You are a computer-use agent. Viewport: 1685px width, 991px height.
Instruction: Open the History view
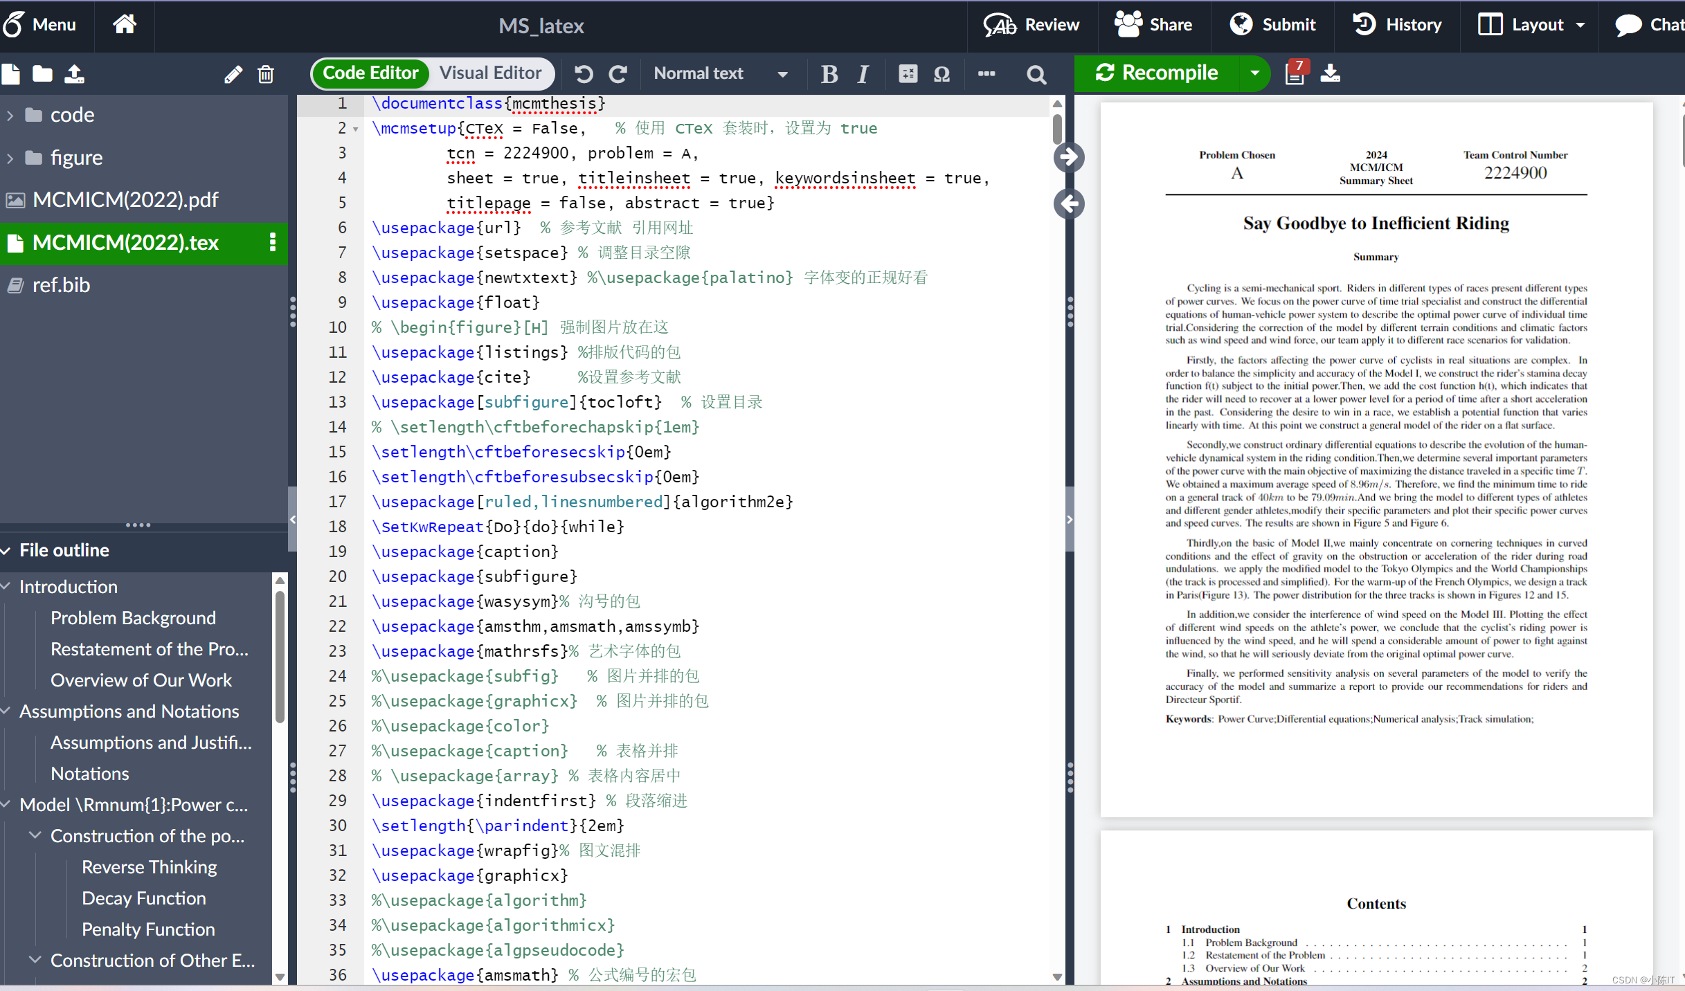click(1397, 25)
